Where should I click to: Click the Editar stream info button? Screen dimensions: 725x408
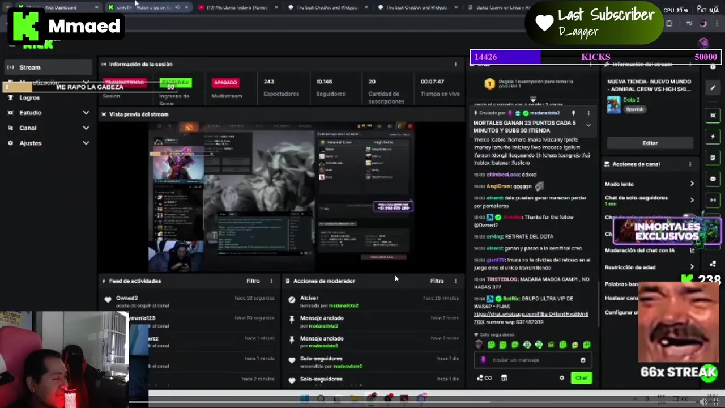pyautogui.click(x=650, y=143)
